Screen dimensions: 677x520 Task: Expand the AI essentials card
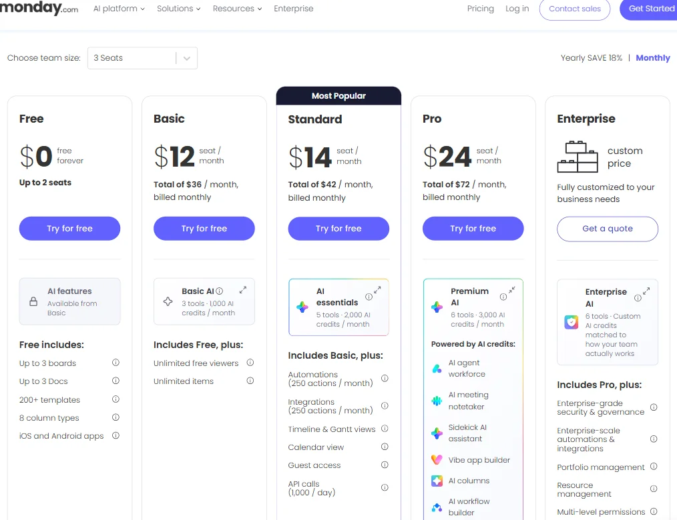[x=377, y=290]
